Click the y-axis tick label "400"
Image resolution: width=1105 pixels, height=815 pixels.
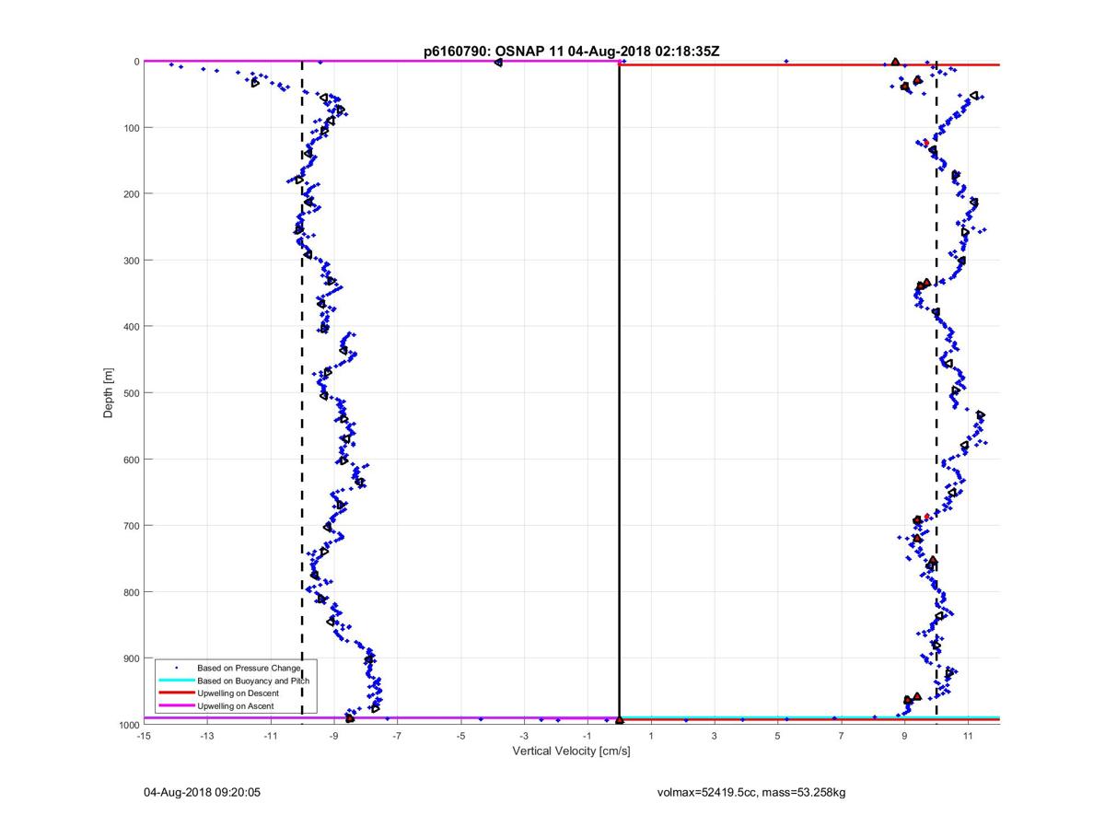(x=131, y=326)
